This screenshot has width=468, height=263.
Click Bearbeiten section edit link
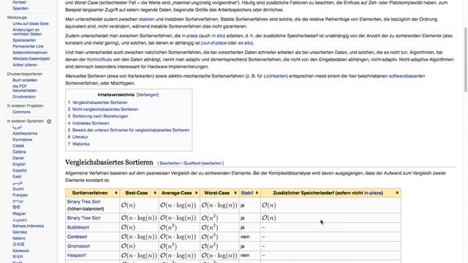(170, 164)
